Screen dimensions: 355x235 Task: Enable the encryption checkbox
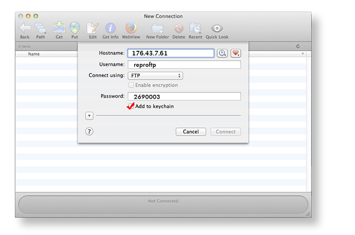131,85
